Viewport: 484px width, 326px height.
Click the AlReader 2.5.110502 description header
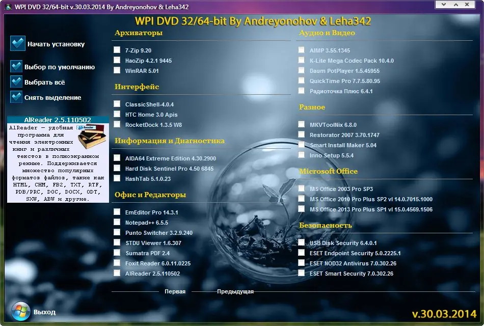[58, 120]
